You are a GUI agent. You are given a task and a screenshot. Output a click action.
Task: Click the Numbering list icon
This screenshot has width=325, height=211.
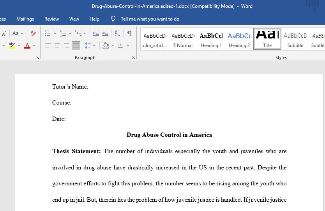click(63, 33)
